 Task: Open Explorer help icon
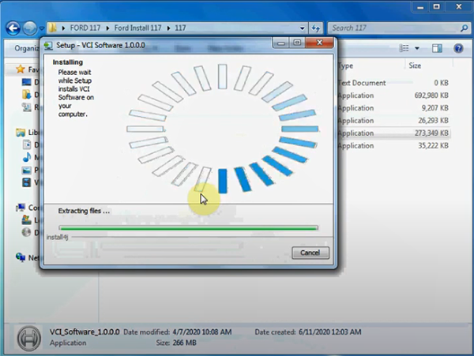click(458, 48)
